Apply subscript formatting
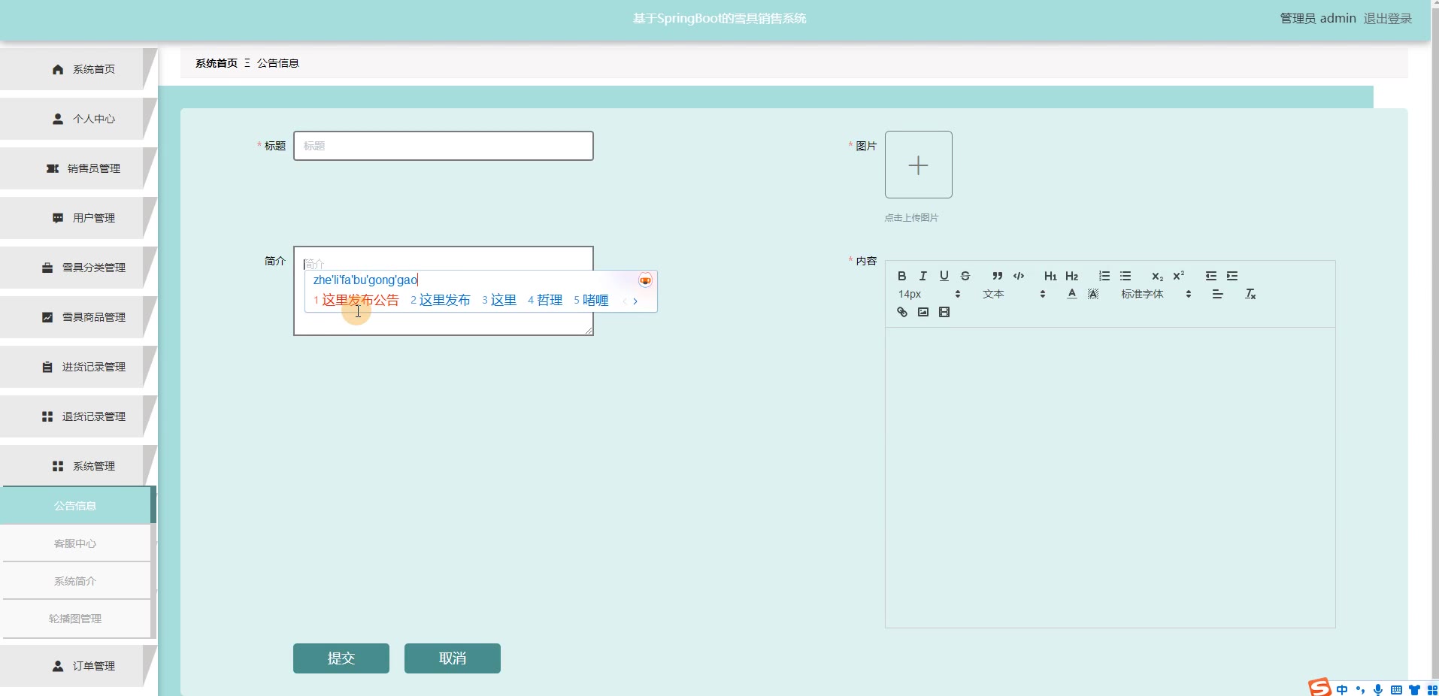The height and width of the screenshot is (696, 1439). pos(1158,276)
